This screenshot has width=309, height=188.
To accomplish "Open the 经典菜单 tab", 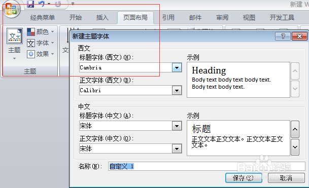I will tap(43, 18).
